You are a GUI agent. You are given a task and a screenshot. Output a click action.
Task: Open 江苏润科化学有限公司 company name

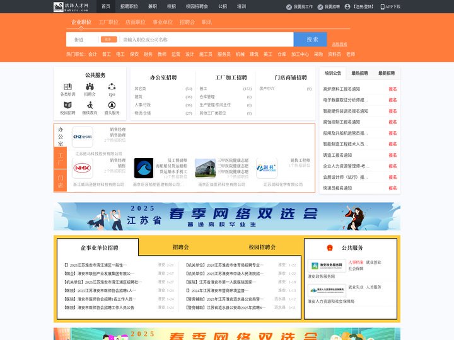283,184
